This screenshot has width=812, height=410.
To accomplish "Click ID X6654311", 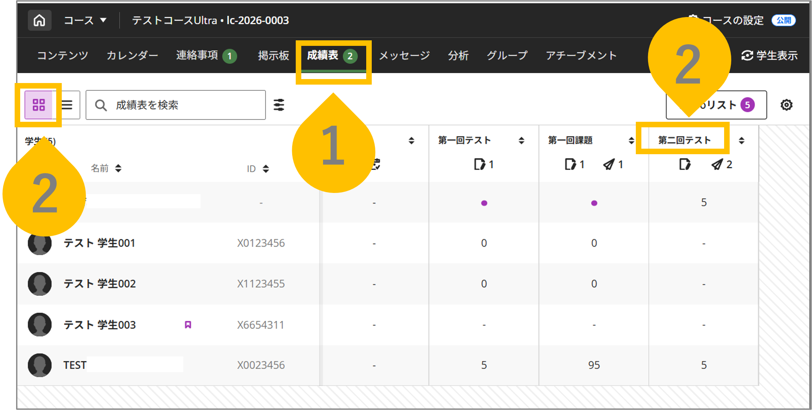I will pos(261,325).
